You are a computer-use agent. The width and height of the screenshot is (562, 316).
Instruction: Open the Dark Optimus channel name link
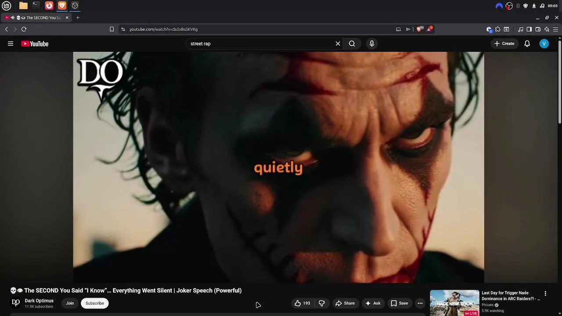(39, 301)
